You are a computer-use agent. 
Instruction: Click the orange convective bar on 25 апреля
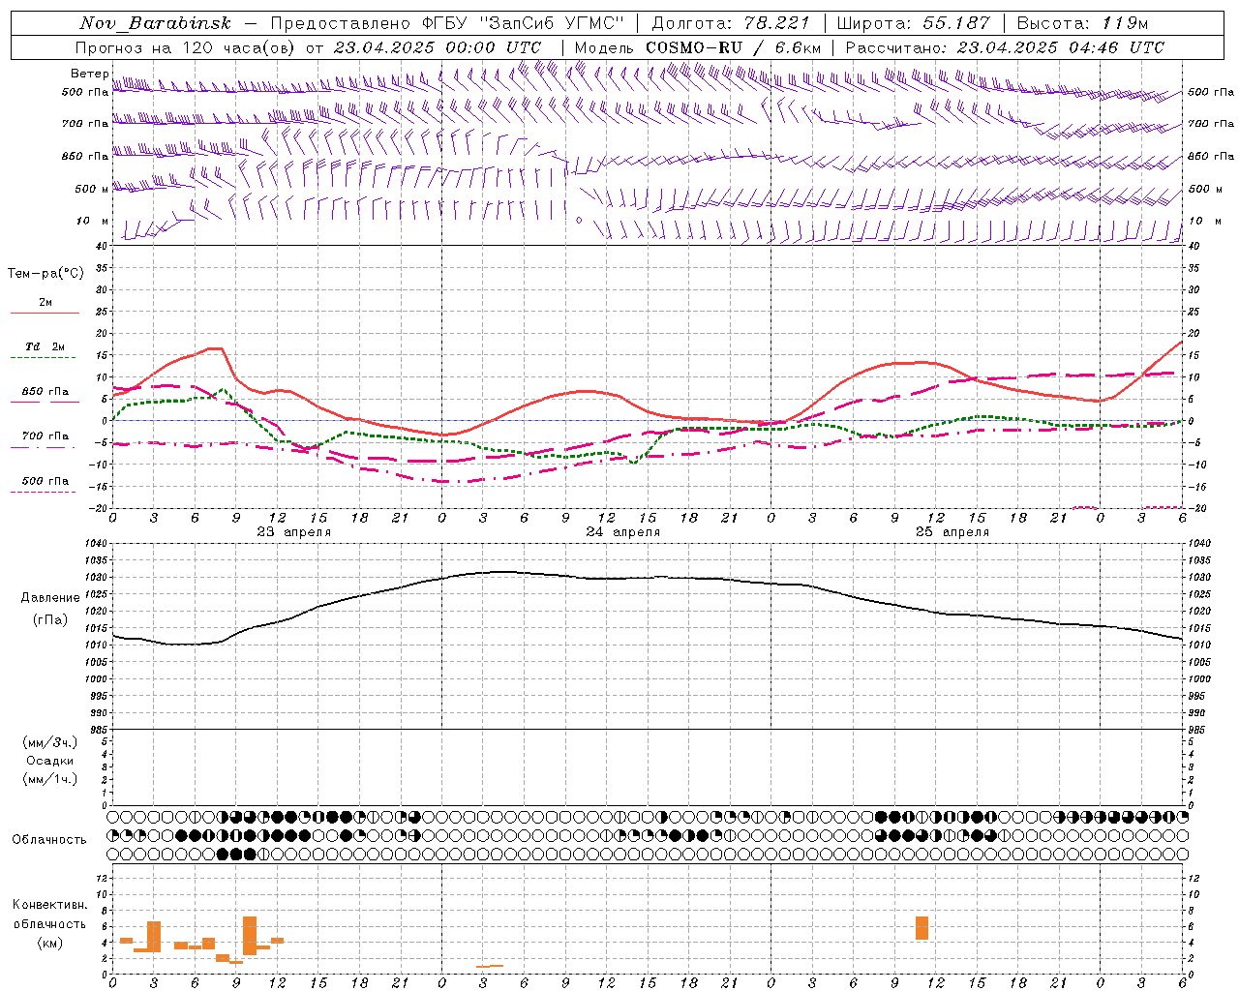(922, 928)
